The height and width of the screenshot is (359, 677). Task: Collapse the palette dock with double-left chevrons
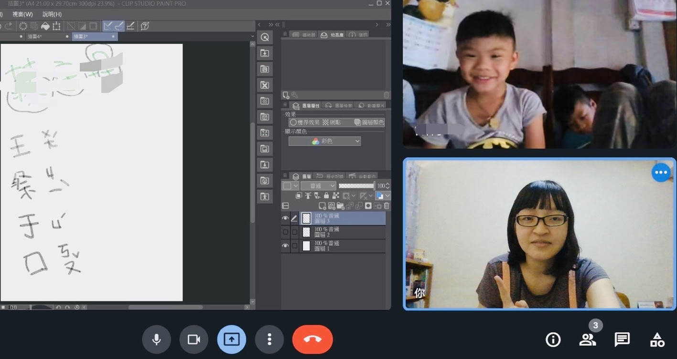(x=278, y=24)
